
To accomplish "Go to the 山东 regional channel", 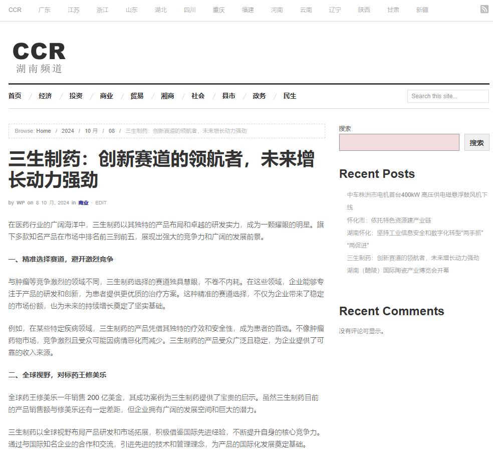I will (131, 10).
